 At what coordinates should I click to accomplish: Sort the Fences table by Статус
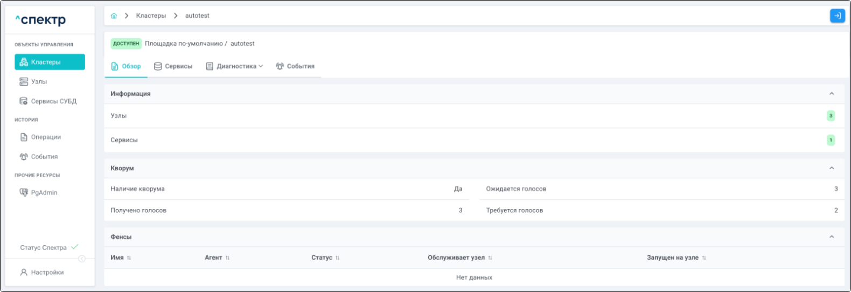point(337,258)
